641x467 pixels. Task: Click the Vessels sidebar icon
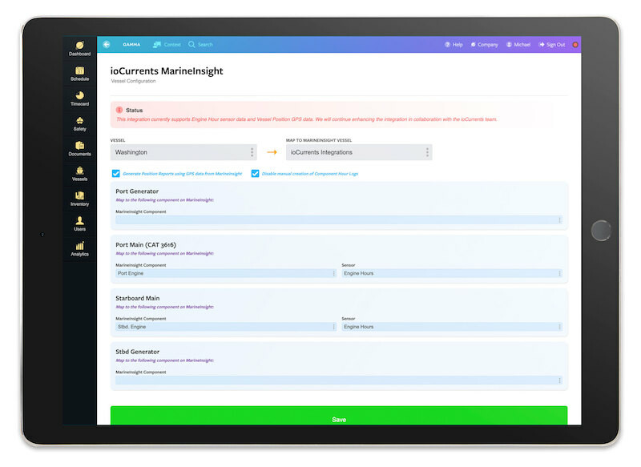click(x=79, y=173)
